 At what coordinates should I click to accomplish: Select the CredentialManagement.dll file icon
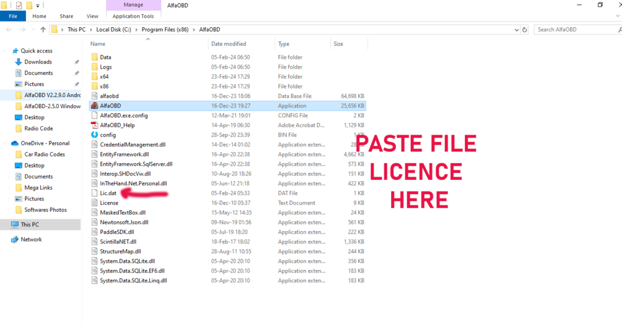pos(95,145)
